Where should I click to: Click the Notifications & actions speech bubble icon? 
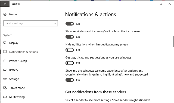[5, 52]
